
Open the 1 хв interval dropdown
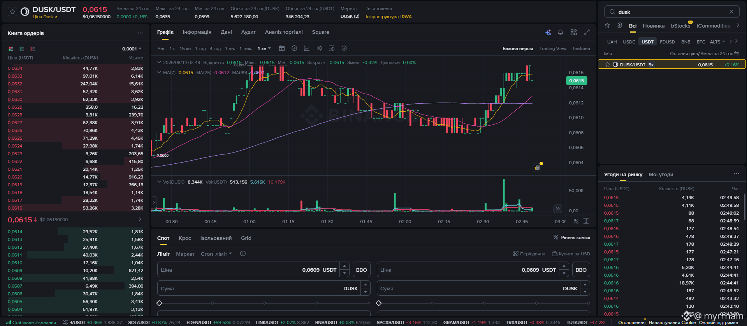pos(264,49)
